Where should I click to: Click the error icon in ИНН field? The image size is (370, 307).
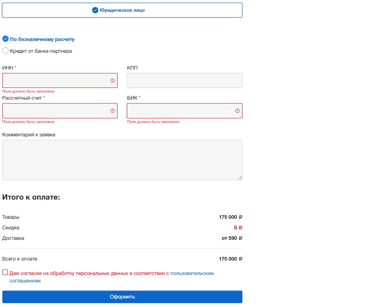[x=112, y=81]
